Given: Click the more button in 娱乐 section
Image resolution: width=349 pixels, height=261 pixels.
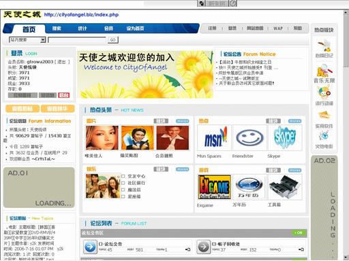Looking at the screenshot, I should coord(182,169).
